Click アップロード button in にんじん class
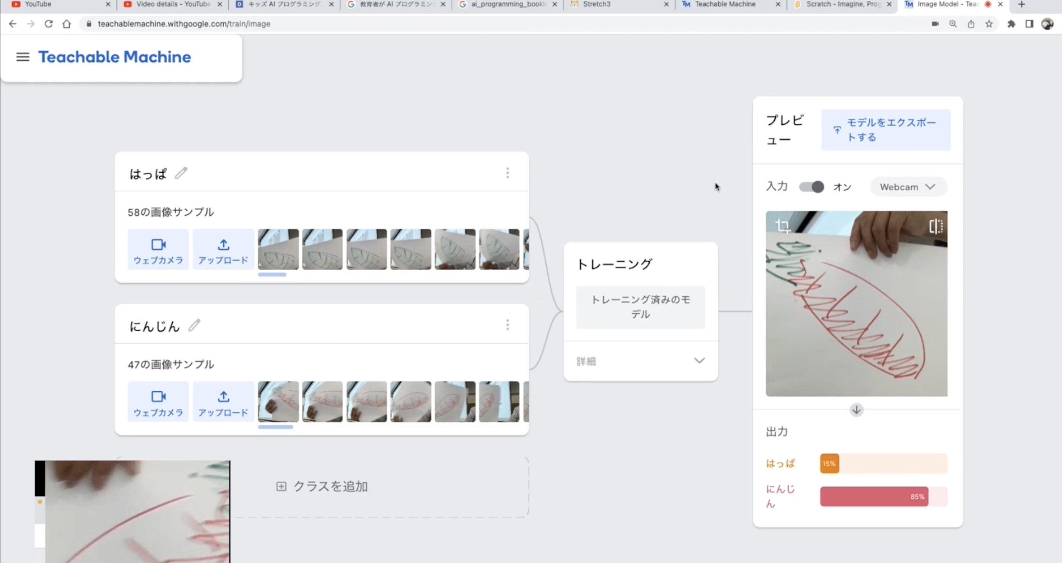Image resolution: width=1062 pixels, height=563 pixels. (x=223, y=402)
